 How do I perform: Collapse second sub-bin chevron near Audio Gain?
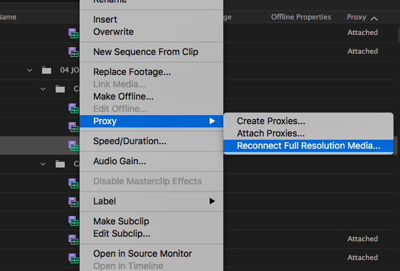click(43, 164)
